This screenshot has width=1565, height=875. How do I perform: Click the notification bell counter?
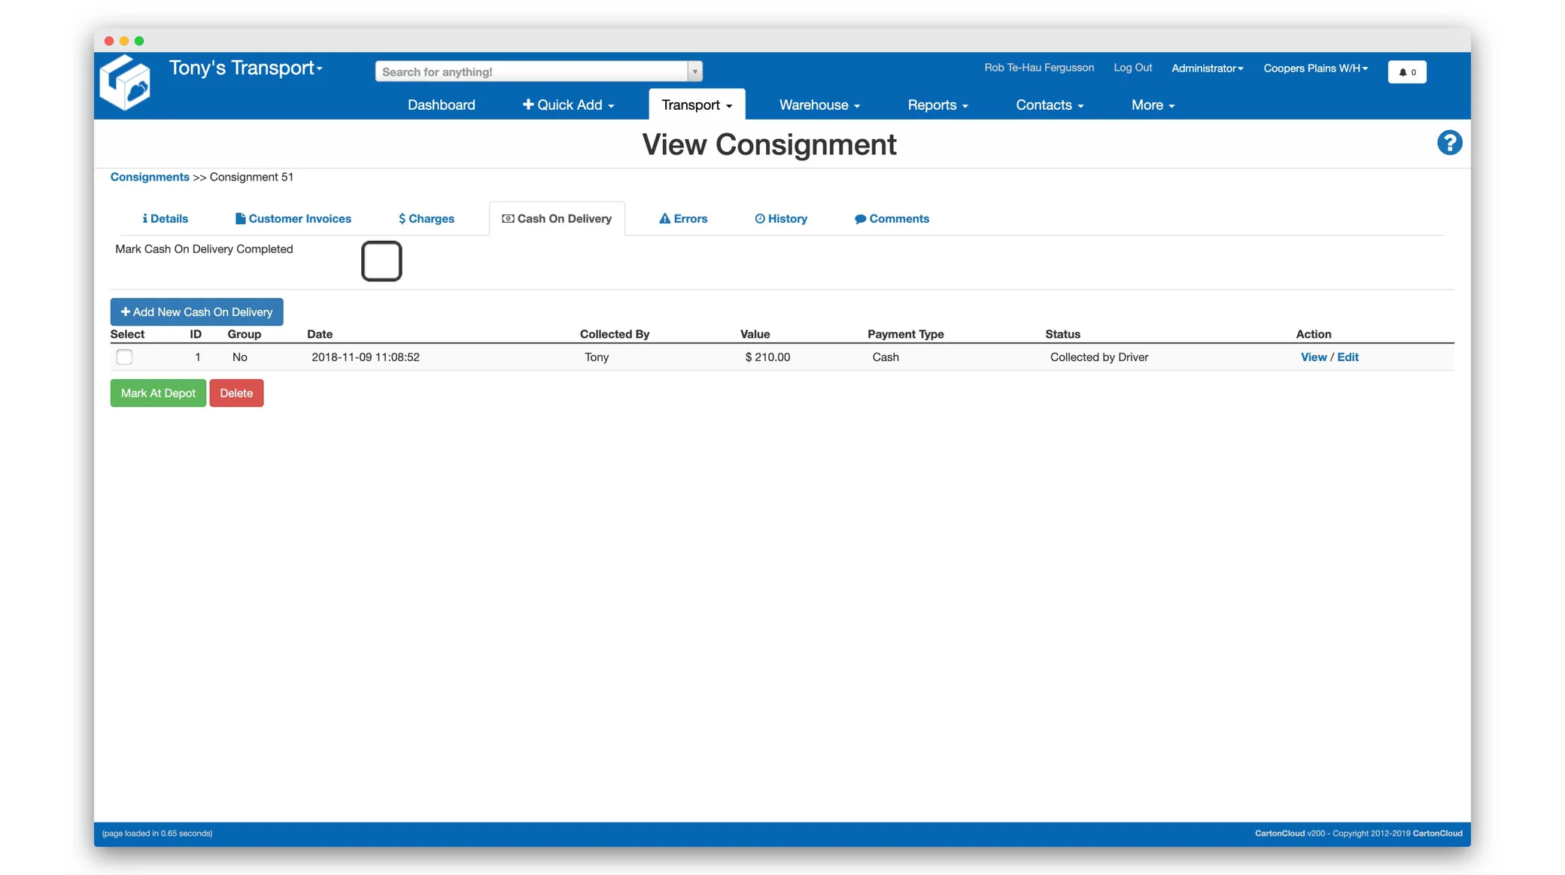click(x=1406, y=71)
